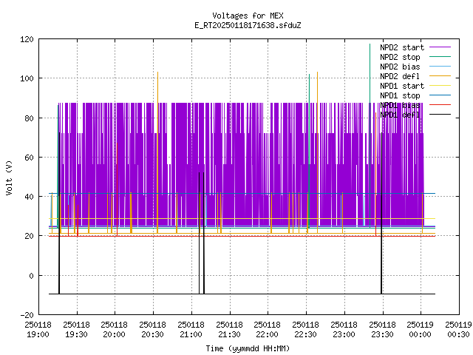
Task: Click the y-axis tick value 80
Action: point(29,118)
